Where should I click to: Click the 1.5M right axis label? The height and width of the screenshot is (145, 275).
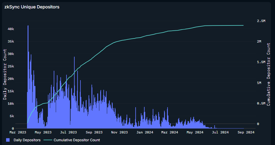coord(261,62)
